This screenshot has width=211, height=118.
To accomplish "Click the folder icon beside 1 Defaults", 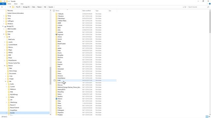I will tap(56, 14).
